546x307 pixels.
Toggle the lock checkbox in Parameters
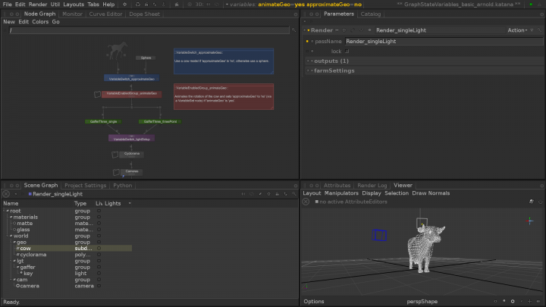347,51
